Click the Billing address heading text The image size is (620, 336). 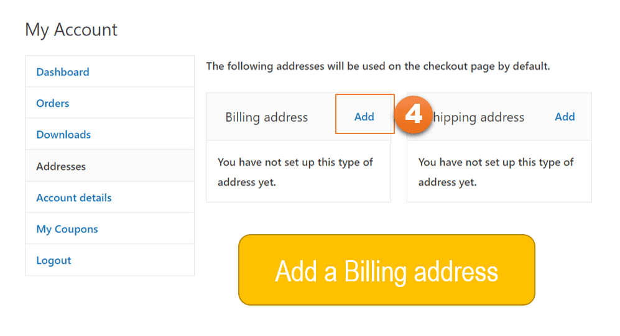(x=267, y=117)
